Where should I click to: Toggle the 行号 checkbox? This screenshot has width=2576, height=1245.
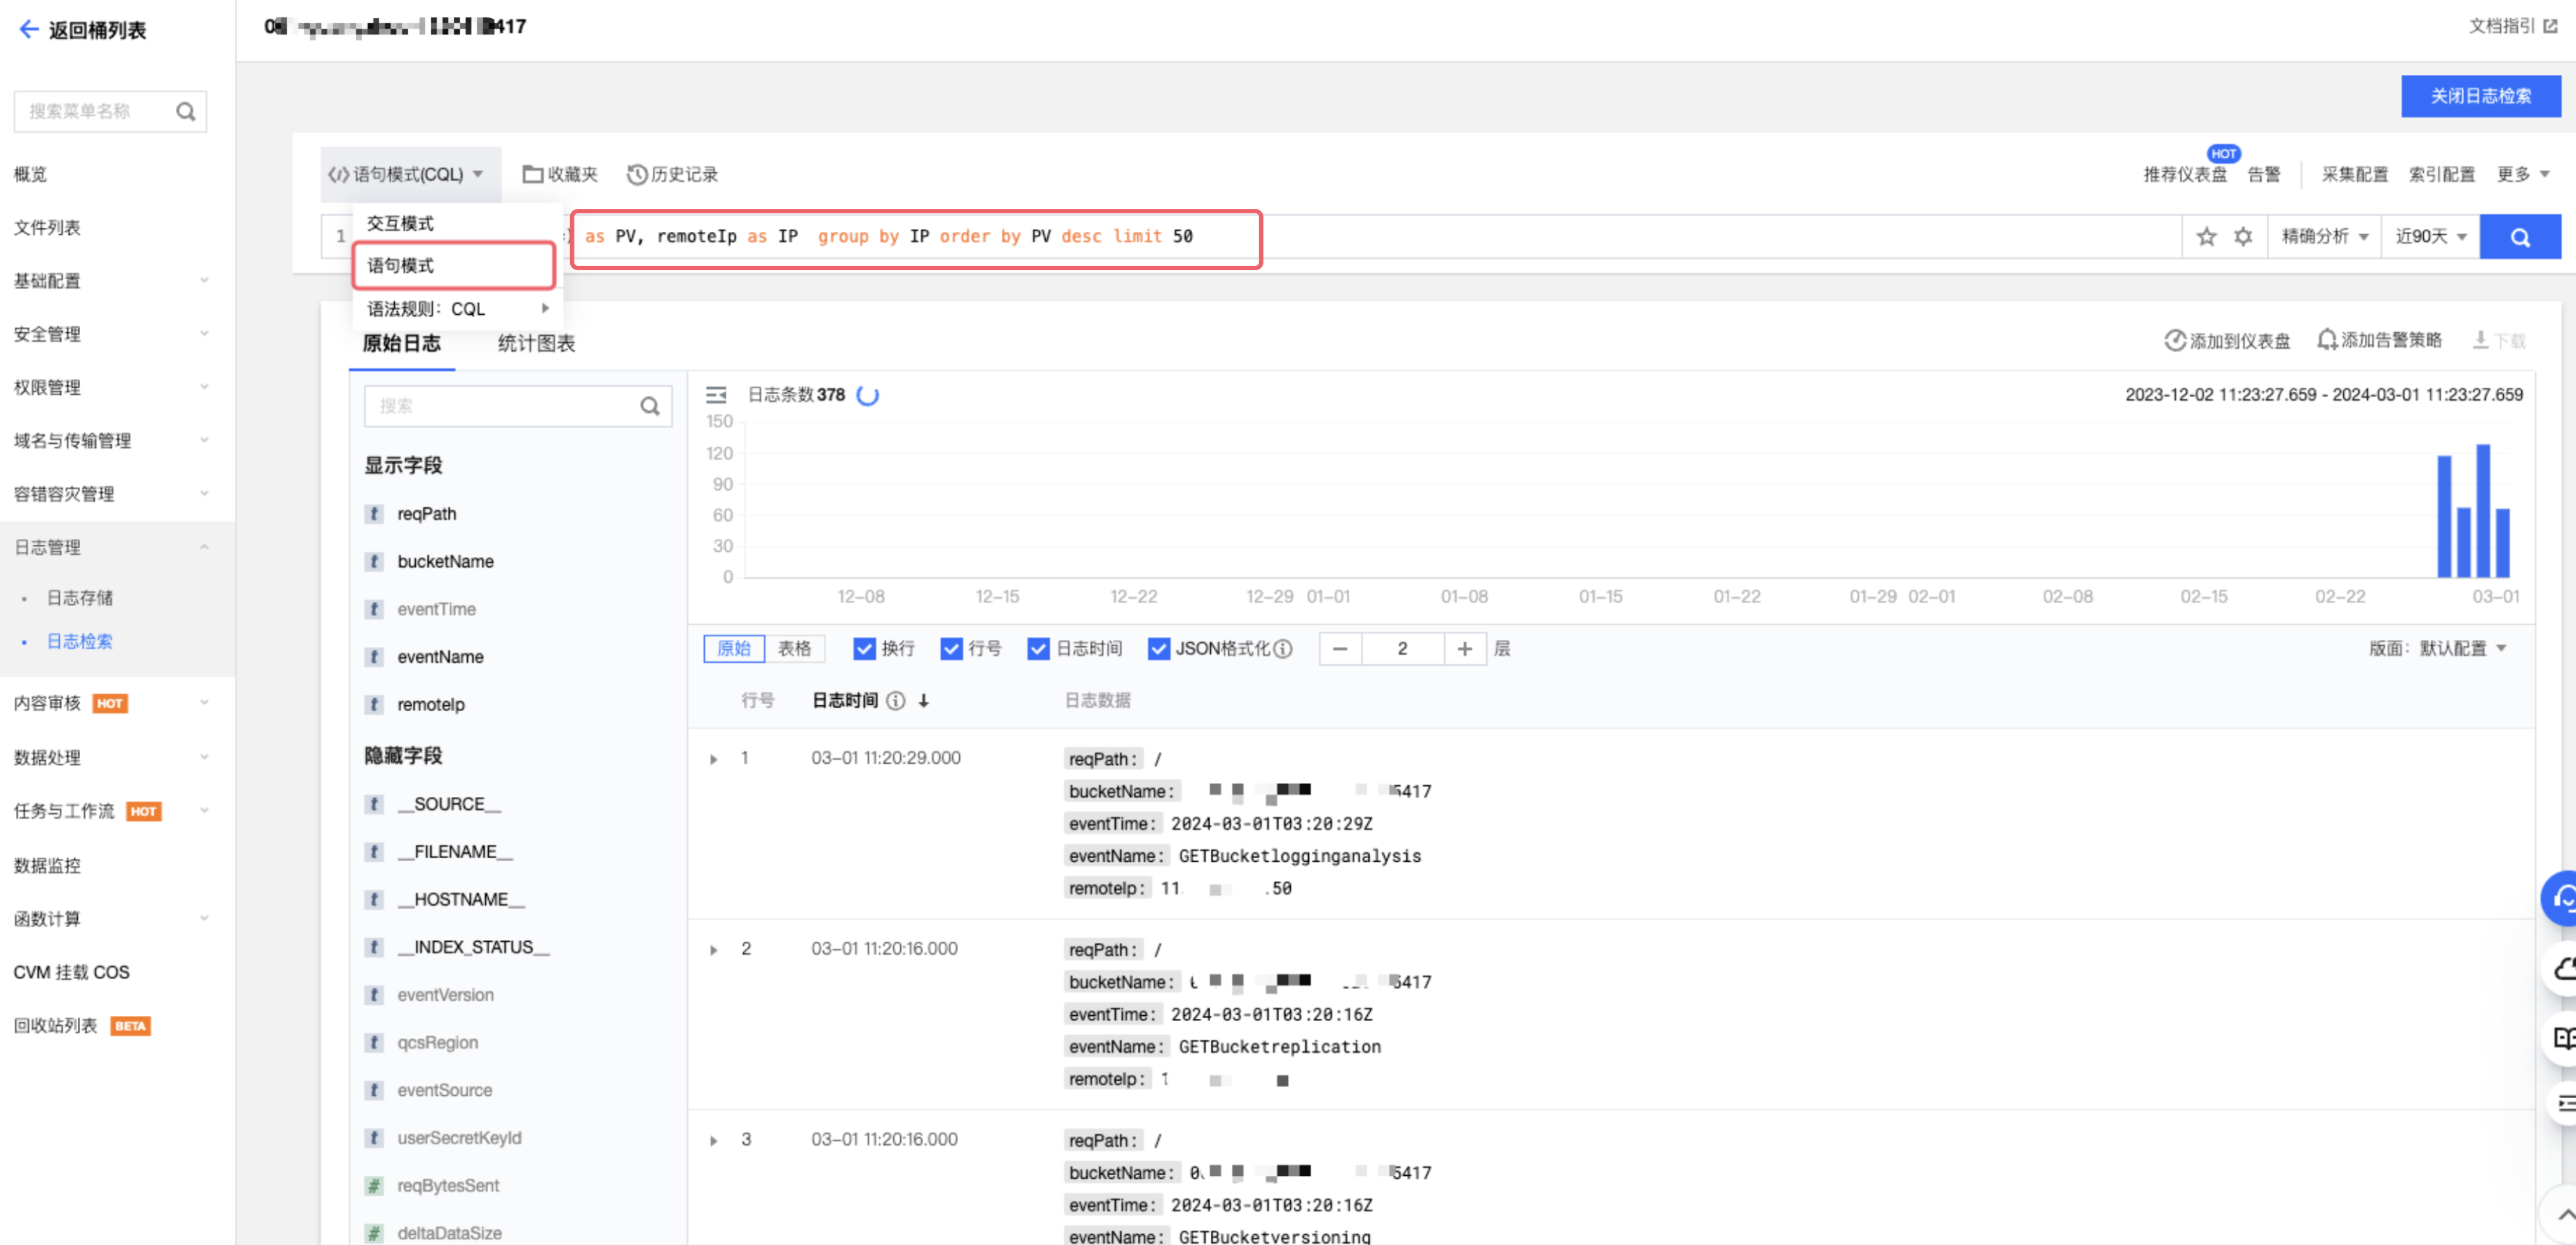click(x=951, y=649)
